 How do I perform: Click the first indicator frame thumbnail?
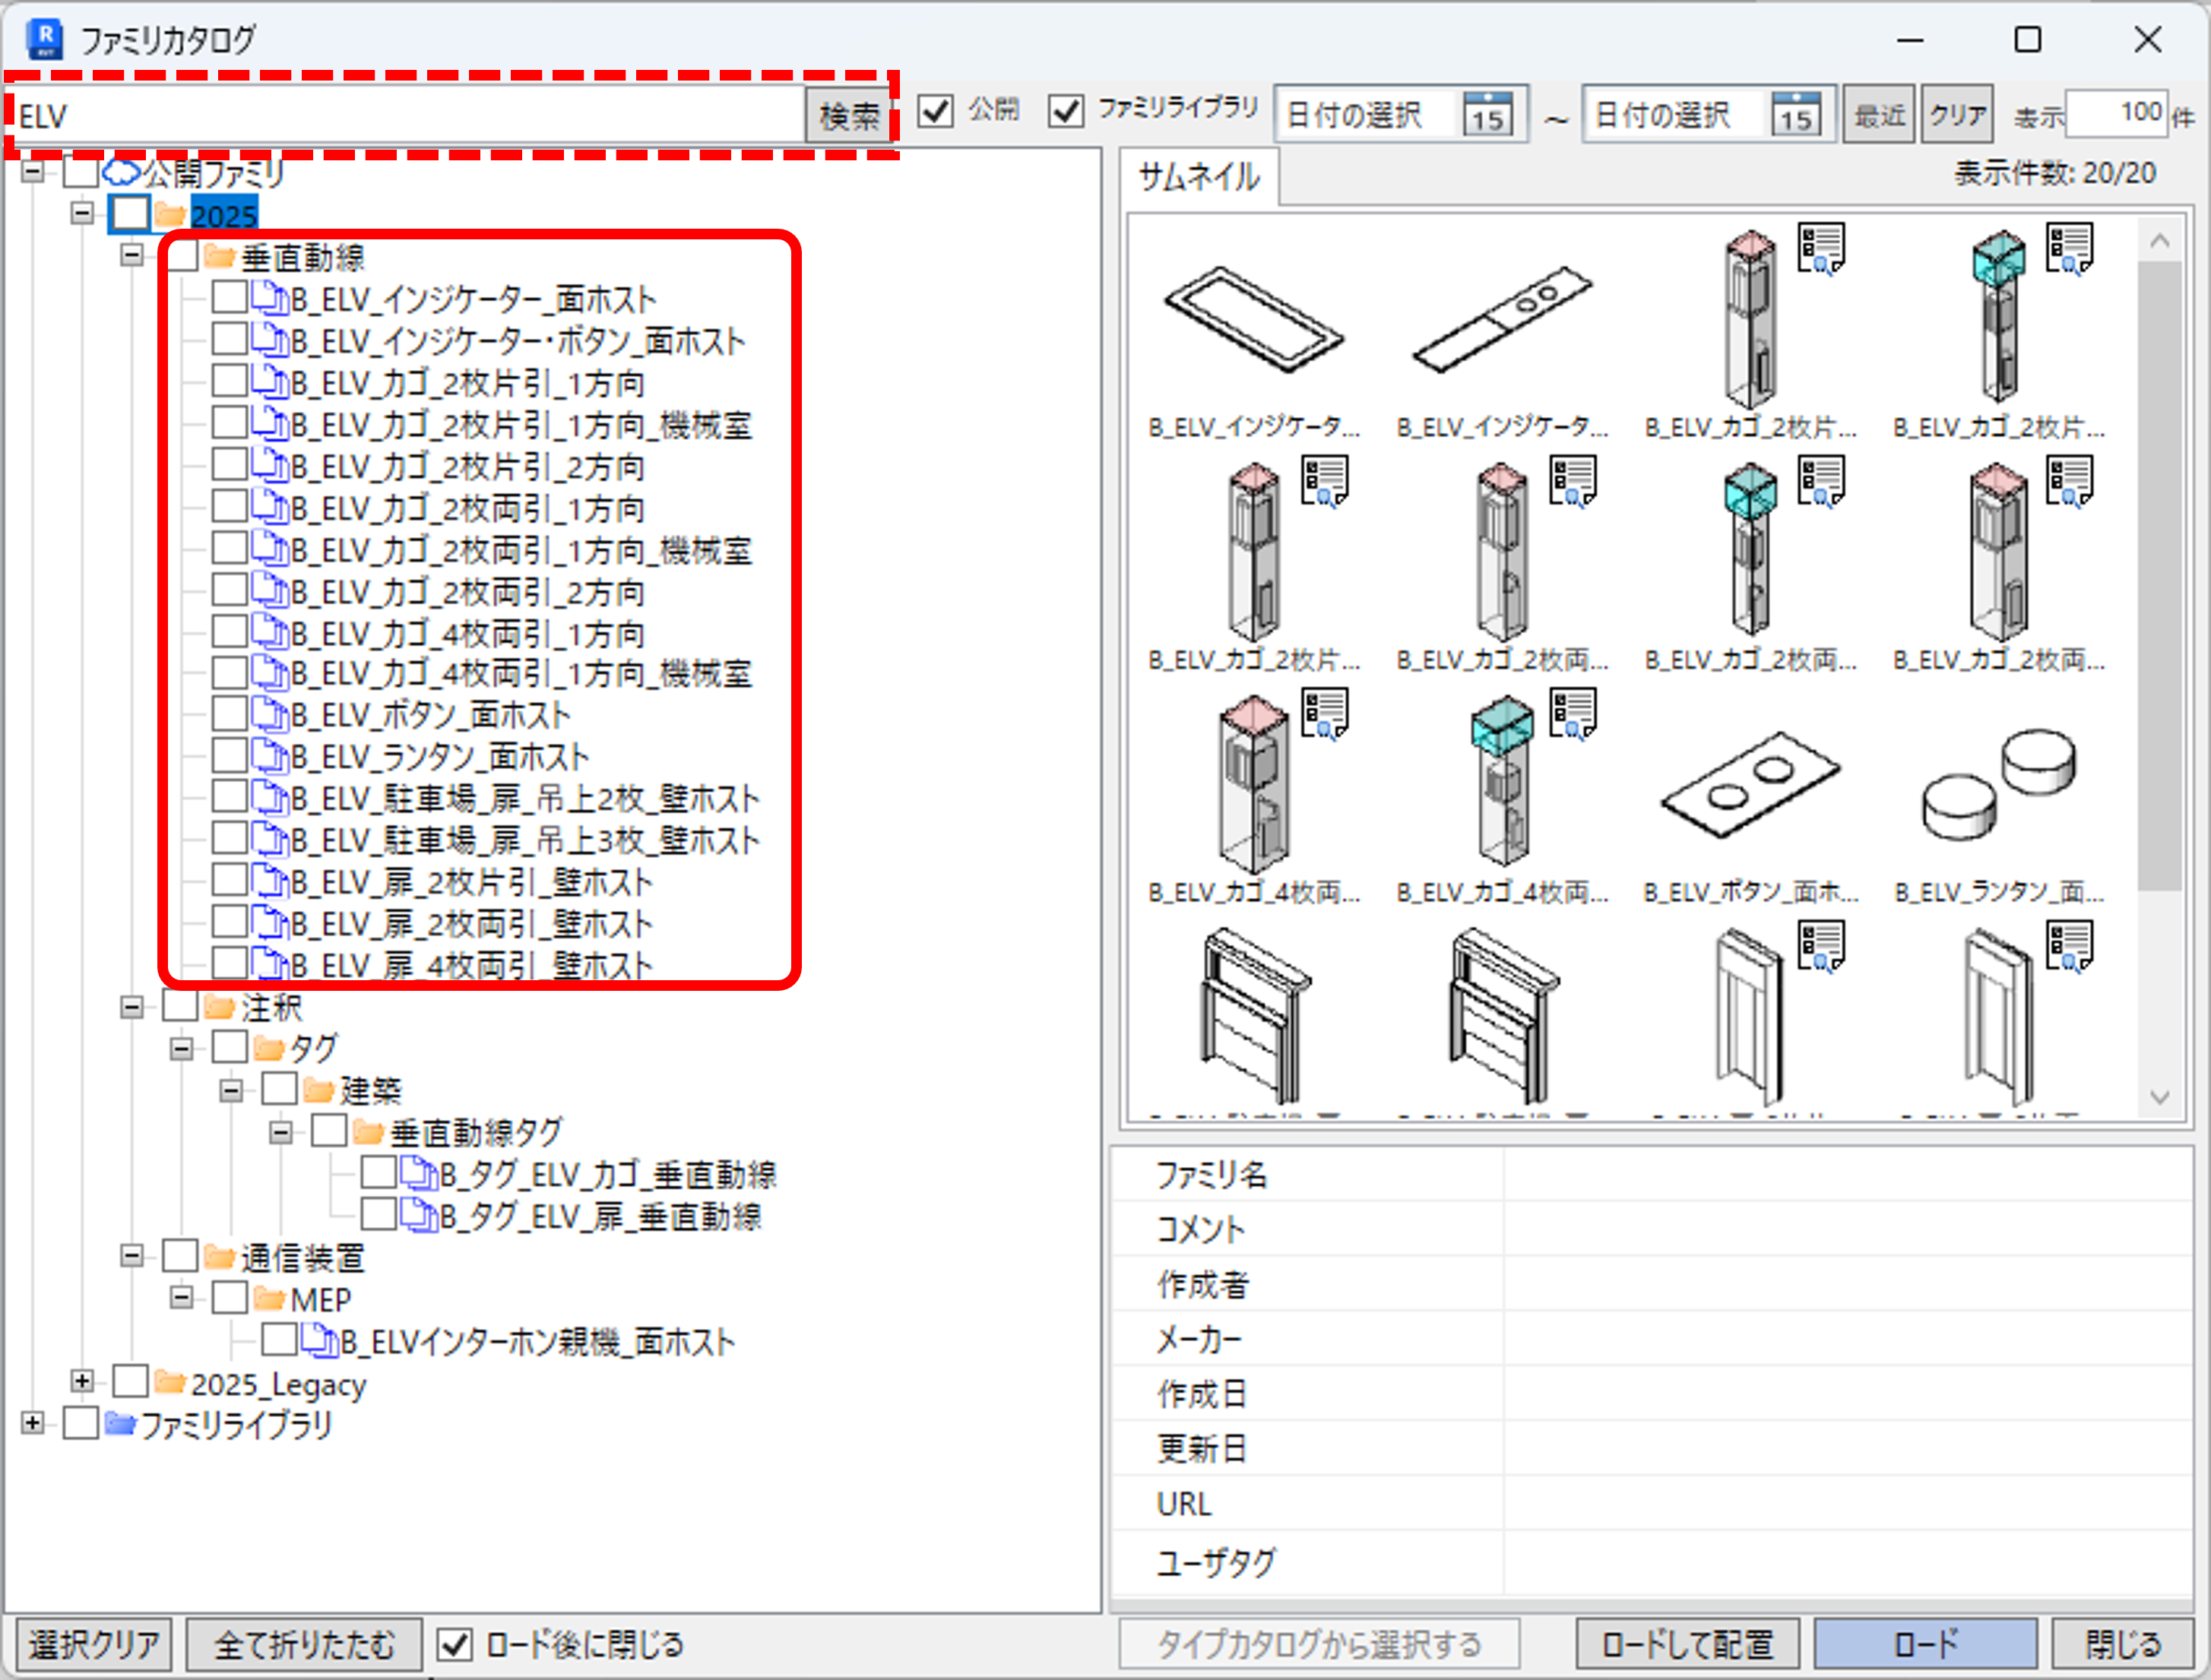click(x=1255, y=318)
